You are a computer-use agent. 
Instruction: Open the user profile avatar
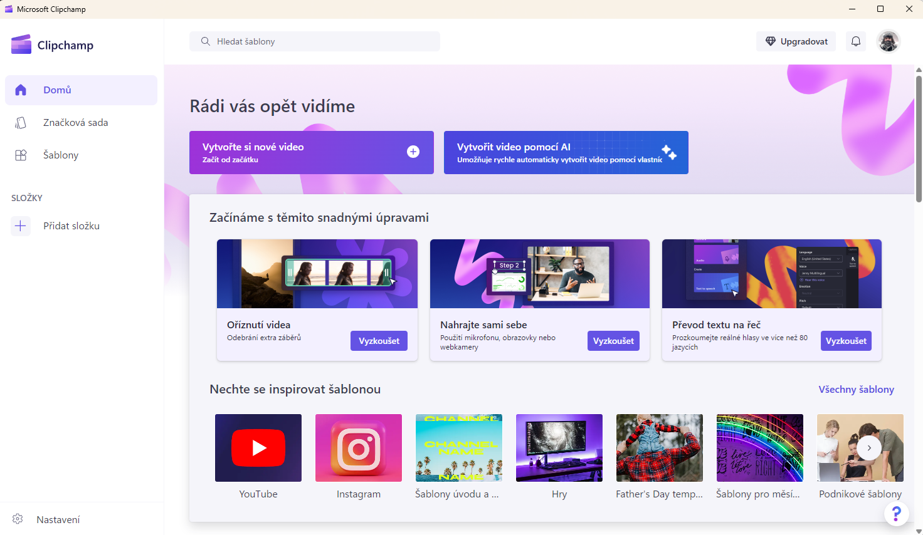[x=889, y=41]
